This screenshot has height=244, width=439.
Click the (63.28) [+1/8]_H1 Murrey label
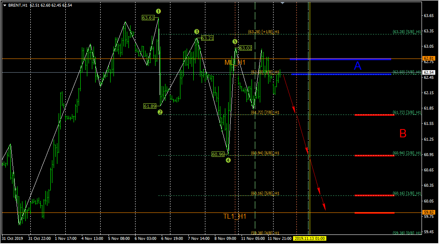pos(264,32)
